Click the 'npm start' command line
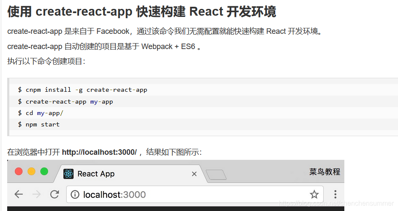398x211 pixels. click(x=39, y=124)
